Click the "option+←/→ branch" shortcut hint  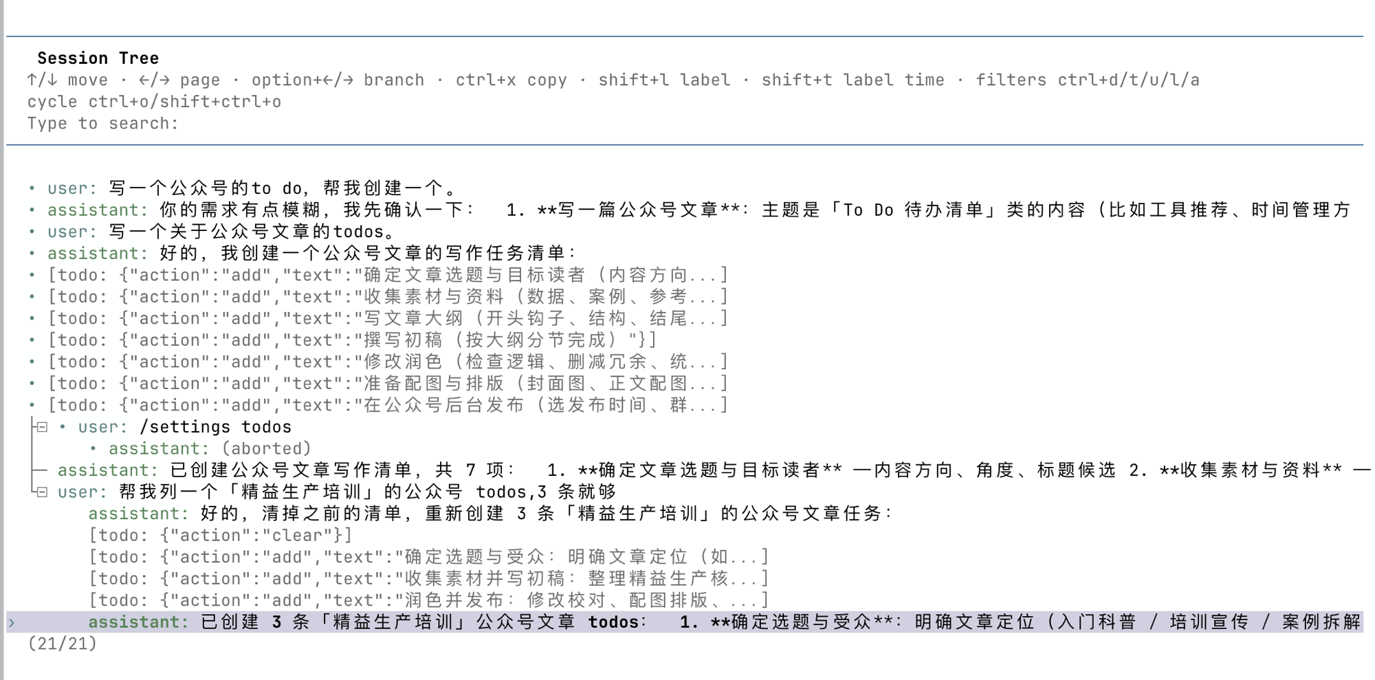tap(338, 80)
